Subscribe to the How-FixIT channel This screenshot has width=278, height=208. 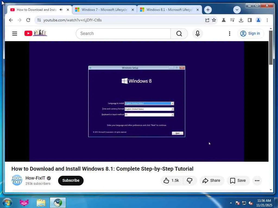coord(71,180)
